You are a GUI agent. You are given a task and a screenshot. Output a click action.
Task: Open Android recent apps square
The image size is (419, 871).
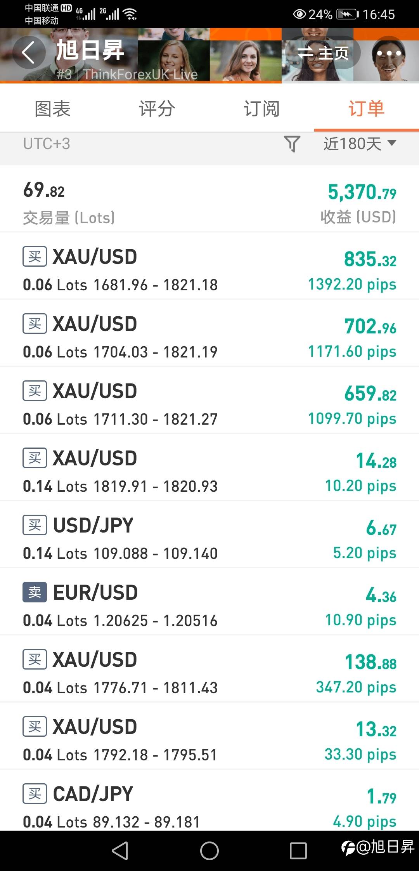298,851
